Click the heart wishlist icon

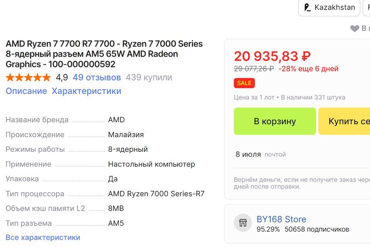[x=355, y=29]
